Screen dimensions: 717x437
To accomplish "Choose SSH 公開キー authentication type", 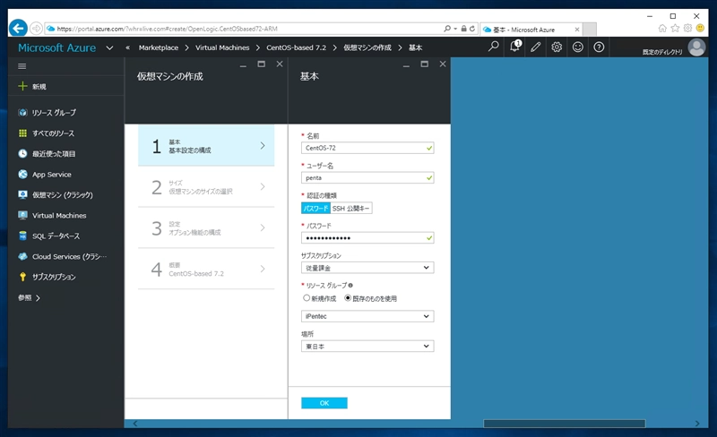I will [x=350, y=208].
